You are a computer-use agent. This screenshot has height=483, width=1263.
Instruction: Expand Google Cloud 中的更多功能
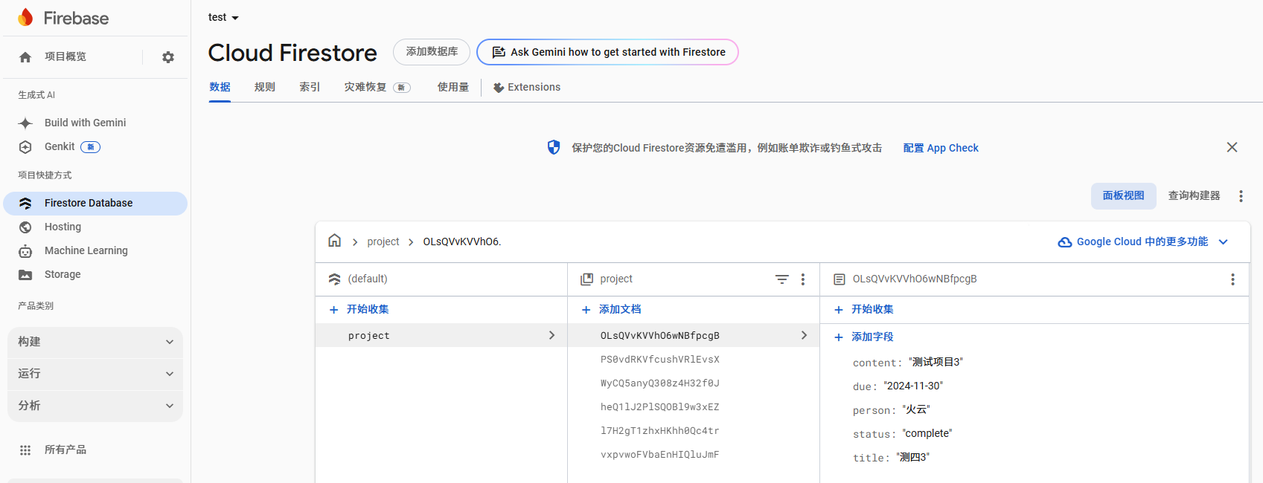1142,241
